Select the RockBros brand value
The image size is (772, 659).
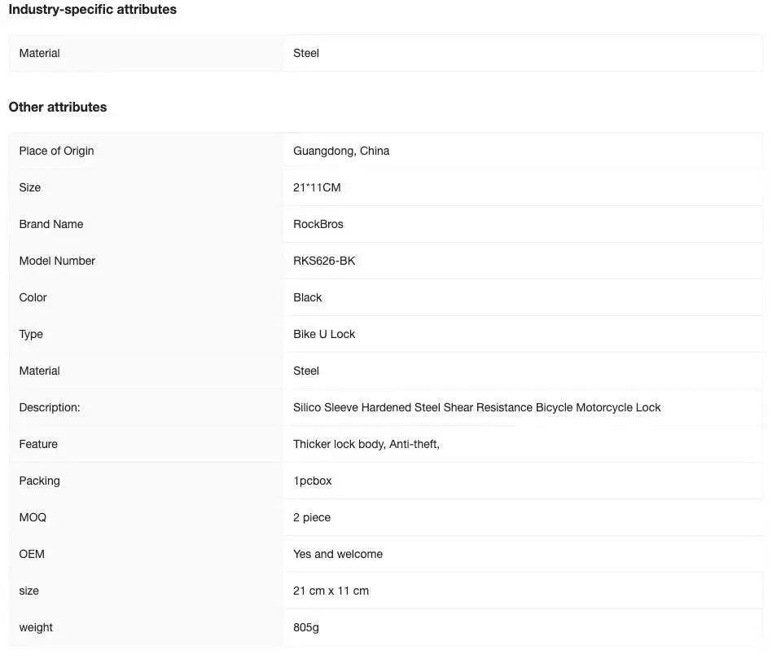(x=318, y=224)
